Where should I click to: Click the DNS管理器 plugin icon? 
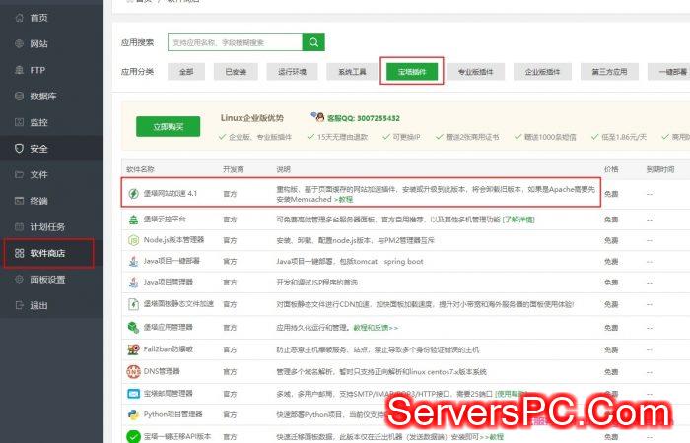(x=133, y=371)
